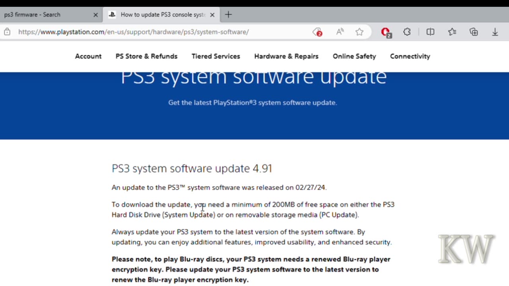Screen dimensions: 509x286
Task: Focus the playstation.com URL address field
Action: coord(133,32)
